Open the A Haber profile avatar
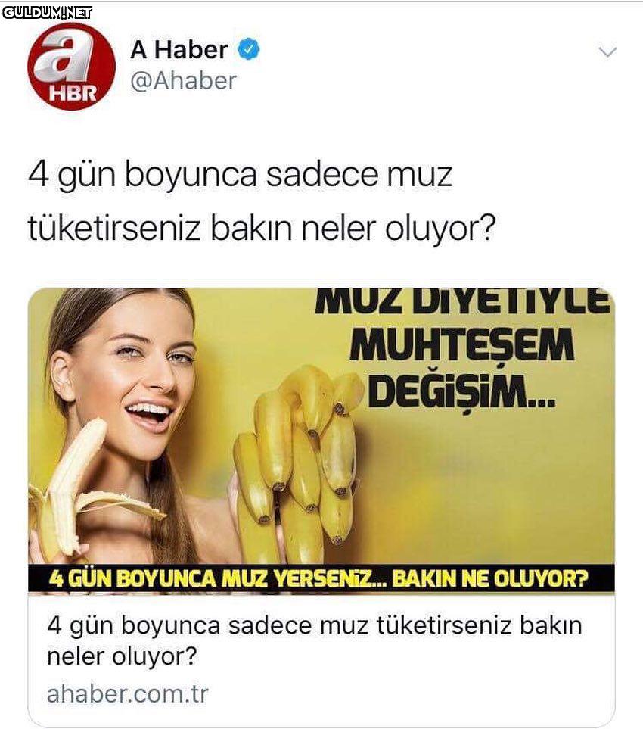Screen dimensions: 643x729 71,66
